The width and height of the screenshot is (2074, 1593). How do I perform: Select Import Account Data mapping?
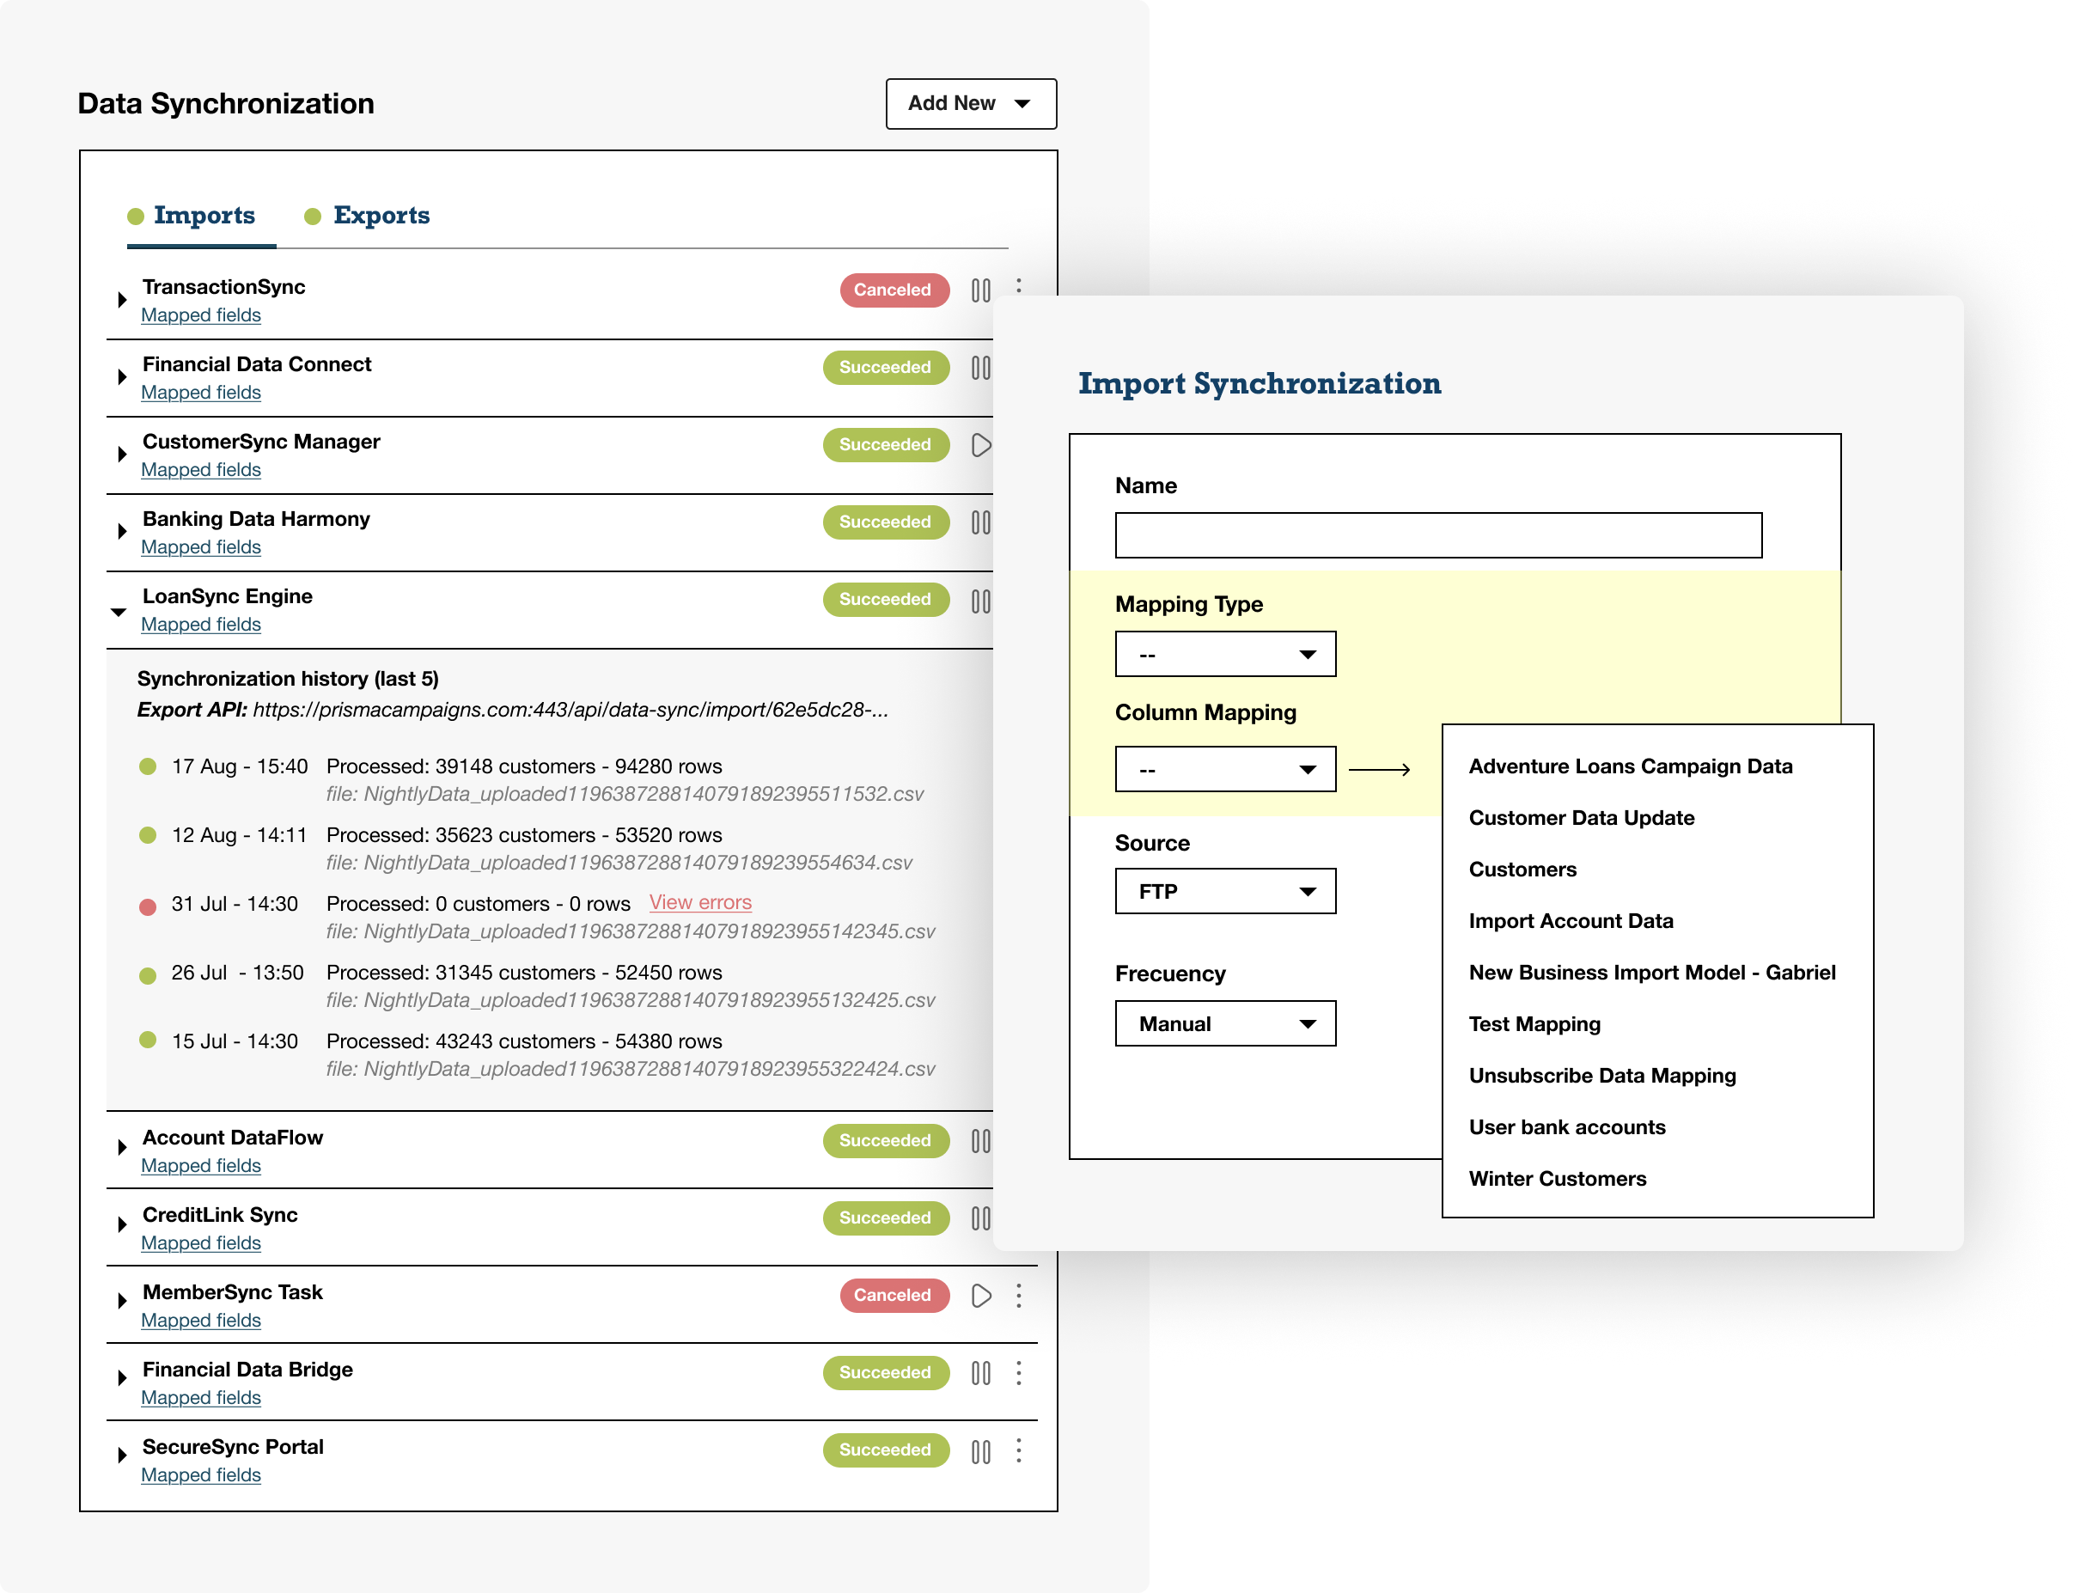tap(1571, 921)
